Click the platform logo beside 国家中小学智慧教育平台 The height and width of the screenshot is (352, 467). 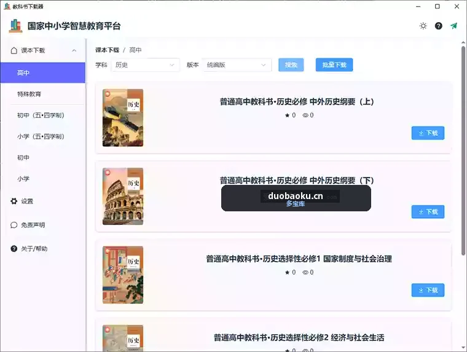point(15,26)
